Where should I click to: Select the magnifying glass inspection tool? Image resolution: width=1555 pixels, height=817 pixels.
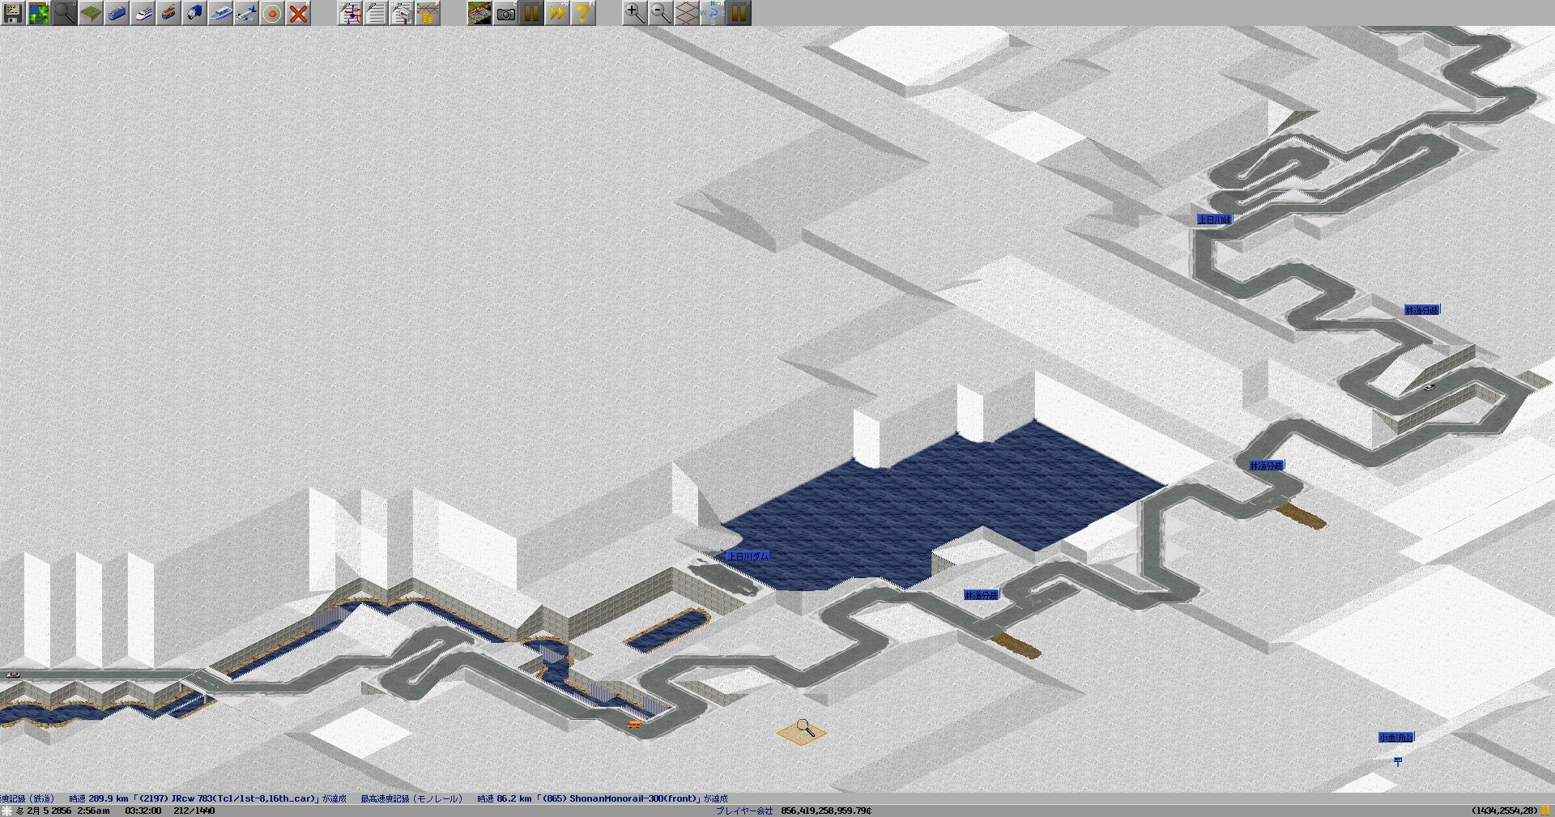click(x=65, y=13)
